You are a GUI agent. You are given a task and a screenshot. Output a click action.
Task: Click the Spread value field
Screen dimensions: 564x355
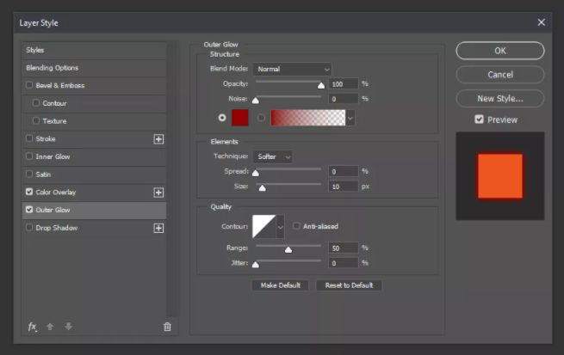344,171
